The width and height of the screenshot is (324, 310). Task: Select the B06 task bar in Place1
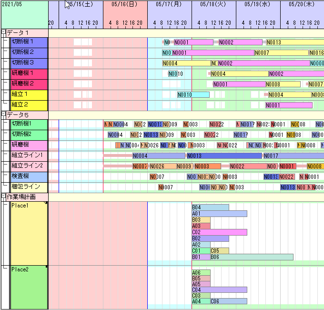pos(251,257)
